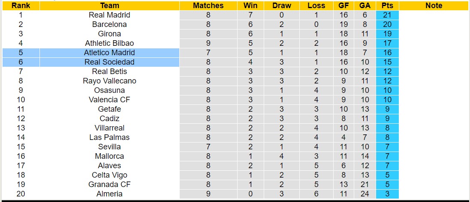
Task: Click the Note column header
Action: 434,6
